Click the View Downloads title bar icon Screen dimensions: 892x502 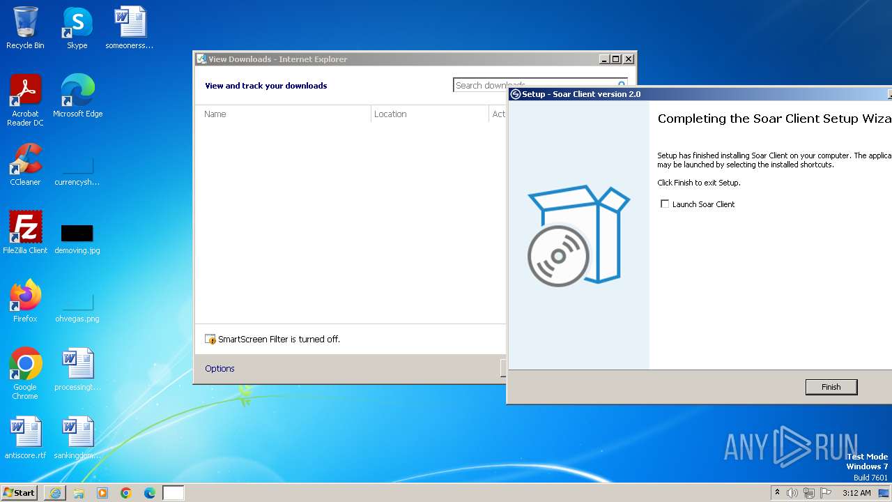click(x=202, y=59)
